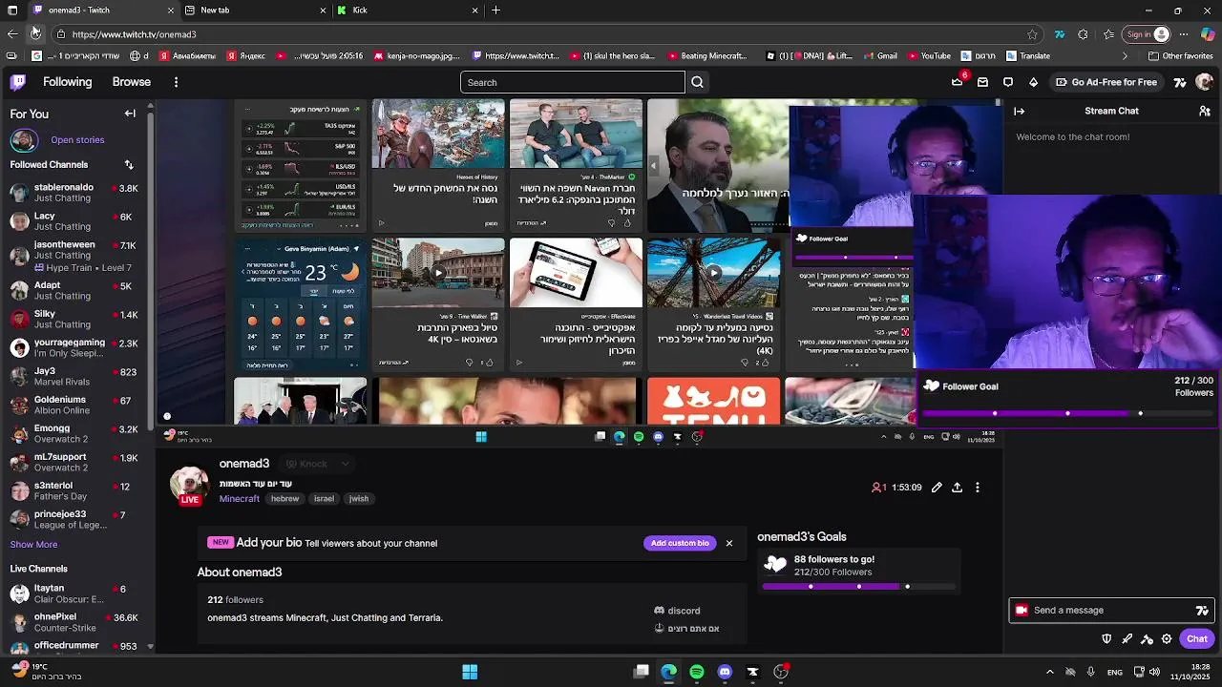
Task: Switch to the Following tab
Action: [x=67, y=82]
